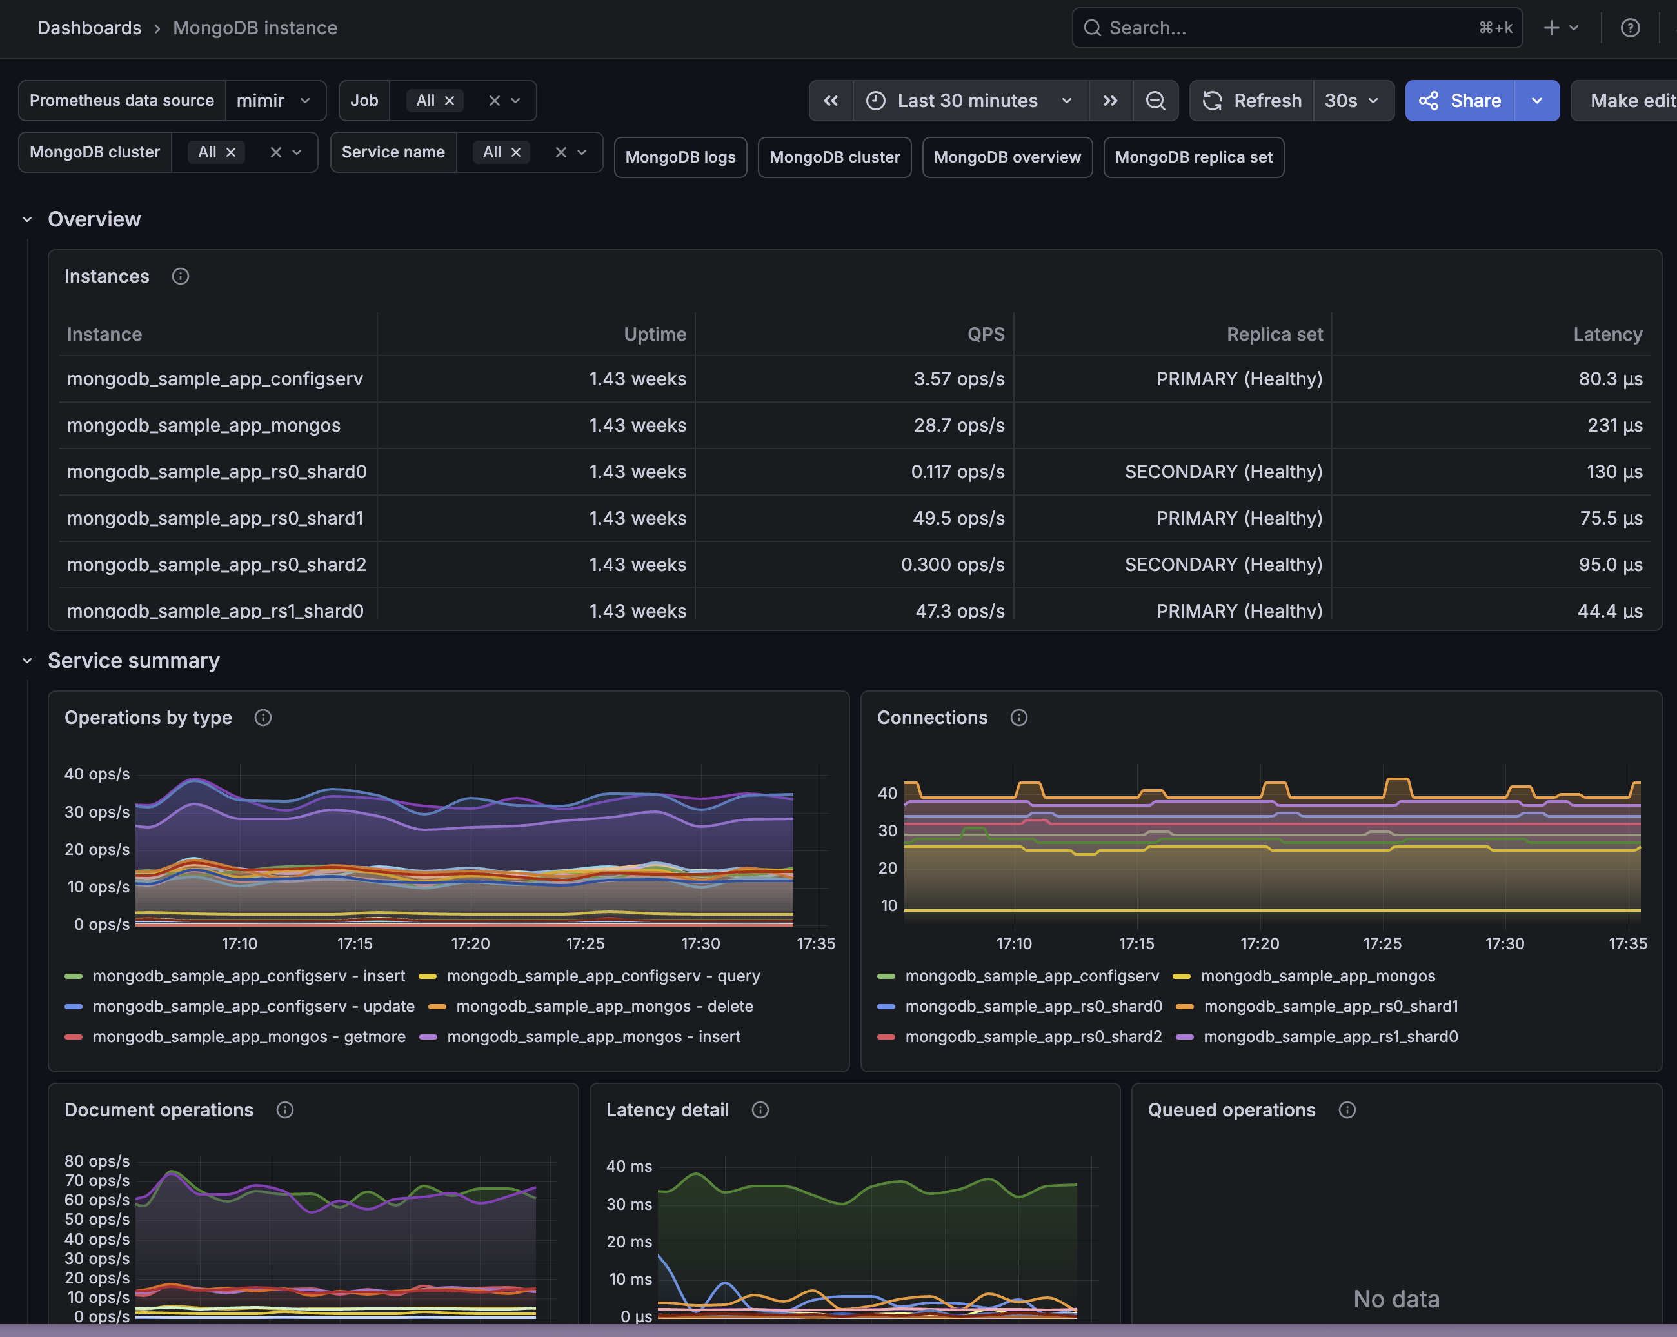The height and width of the screenshot is (1337, 1677).
Task: Show info icon for Queued operations panel
Action: pos(1347,1110)
